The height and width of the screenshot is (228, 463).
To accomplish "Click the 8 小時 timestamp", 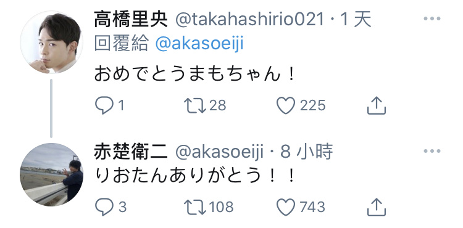I will 306,152.
